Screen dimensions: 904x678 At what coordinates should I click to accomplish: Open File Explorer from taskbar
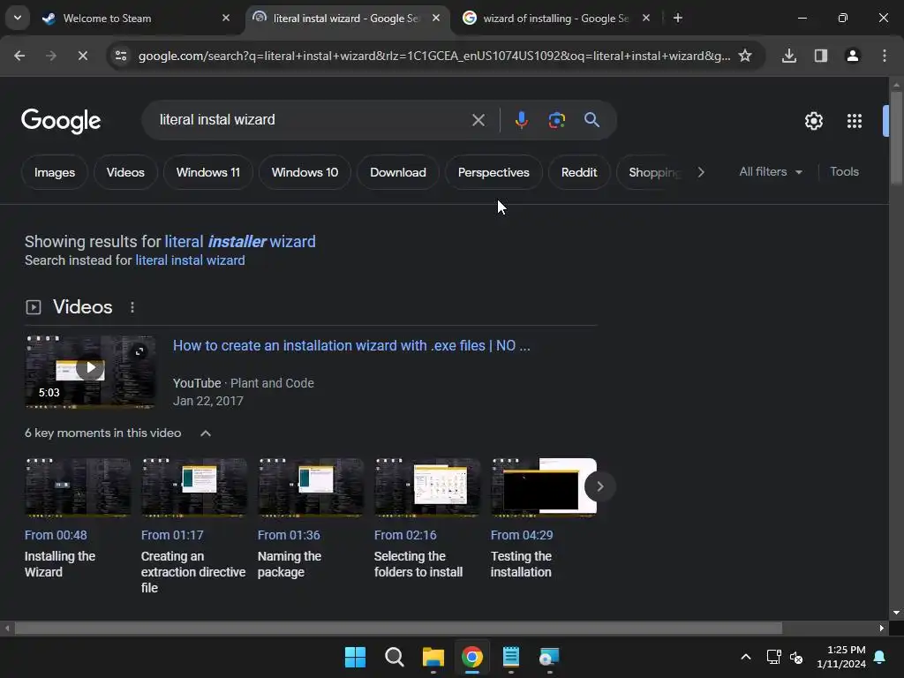(x=433, y=657)
